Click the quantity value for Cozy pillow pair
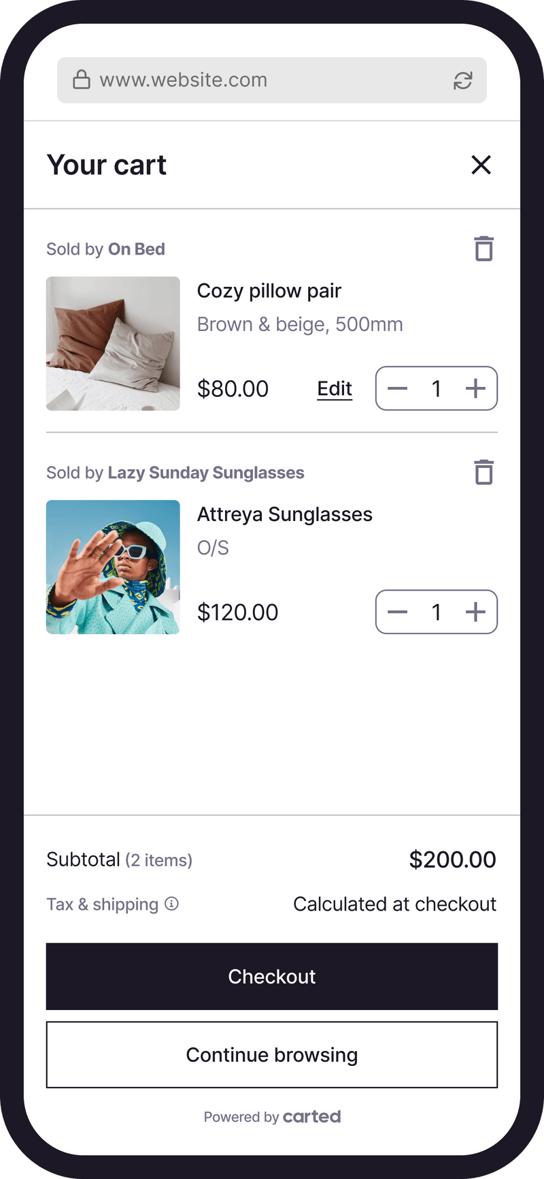Image resolution: width=544 pixels, height=1179 pixels. click(x=437, y=388)
